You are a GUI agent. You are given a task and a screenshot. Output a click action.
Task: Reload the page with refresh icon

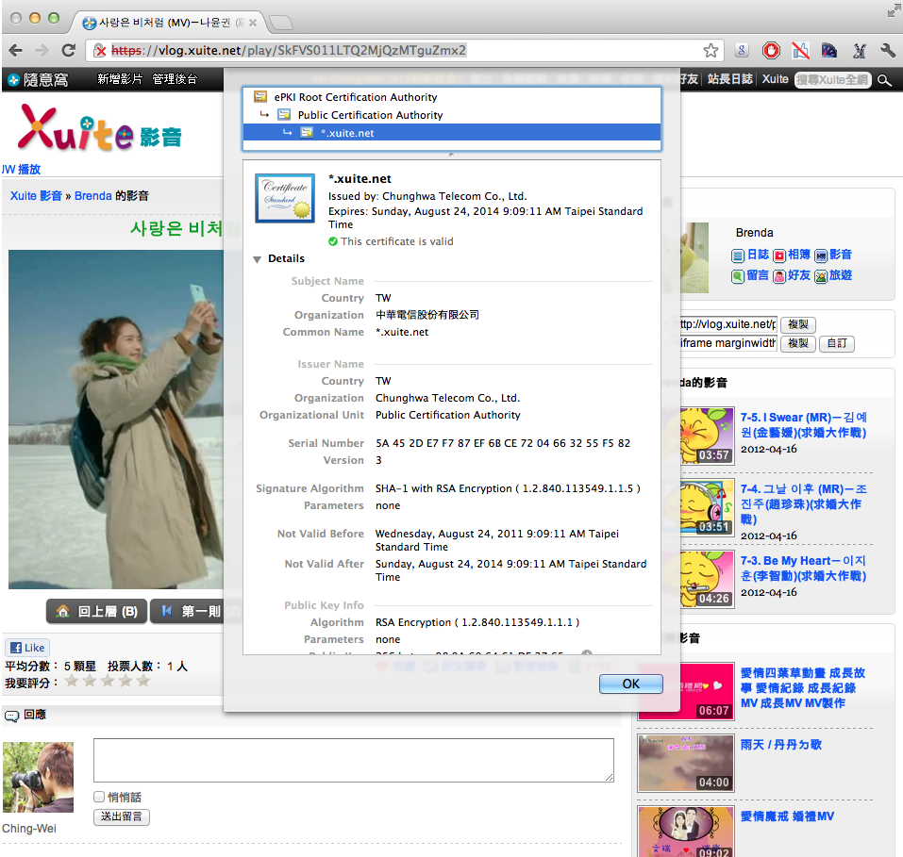pos(69,51)
